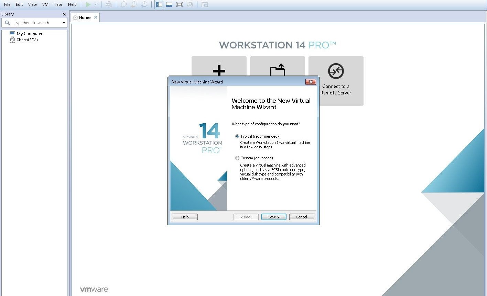This screenshot has width=487, height=296.
Task: Click the Home tab house icon
Action: tap(75, 18)
